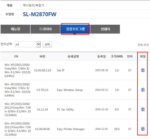
Task: Open the language dropdown arrow
Action: [x=38, y=44]
